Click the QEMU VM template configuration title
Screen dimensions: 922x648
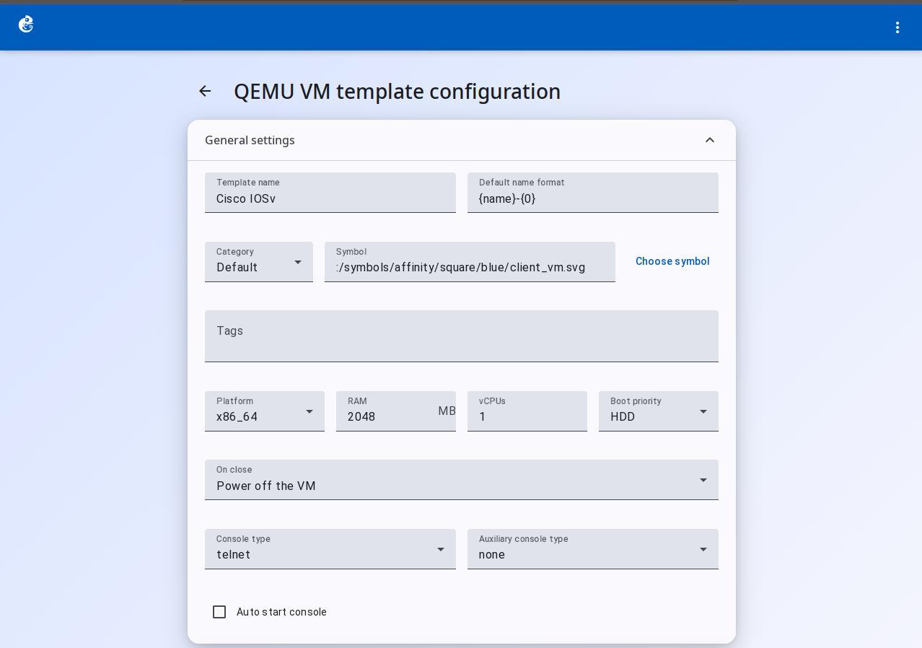point(397,92)
